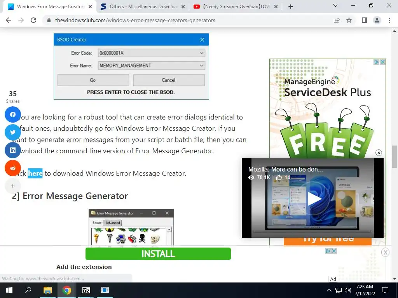Open the Chrome profile avatar

(x=377, y=20)
